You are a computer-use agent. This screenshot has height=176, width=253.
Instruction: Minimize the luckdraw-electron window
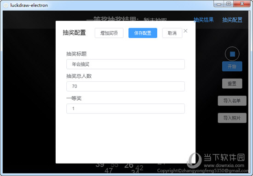point(219,4)
